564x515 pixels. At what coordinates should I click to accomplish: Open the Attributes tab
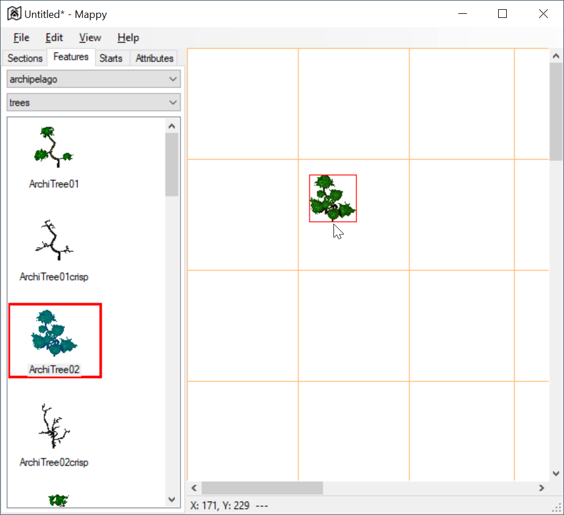[x=154, y=58]
